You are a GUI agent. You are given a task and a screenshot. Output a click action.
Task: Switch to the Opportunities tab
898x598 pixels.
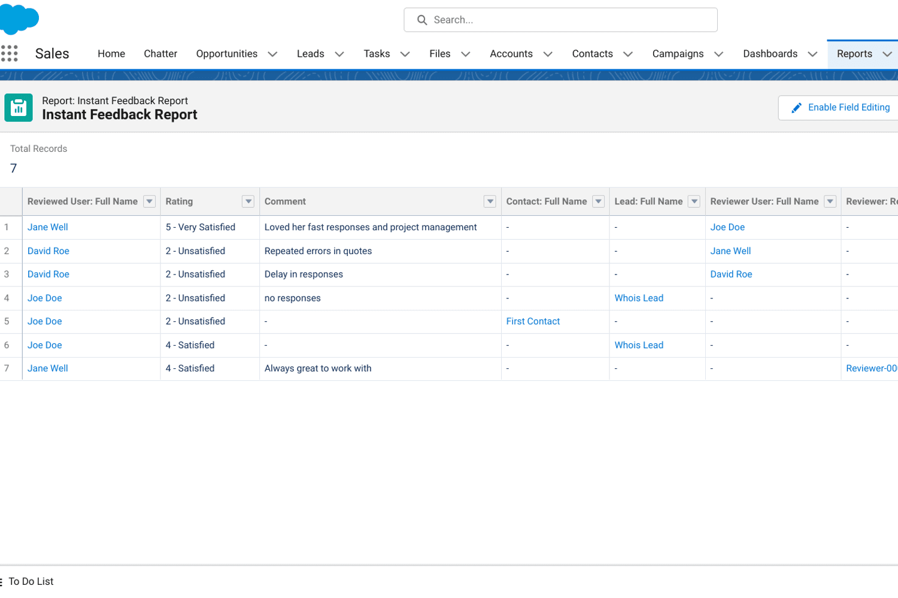coord(226,54)
